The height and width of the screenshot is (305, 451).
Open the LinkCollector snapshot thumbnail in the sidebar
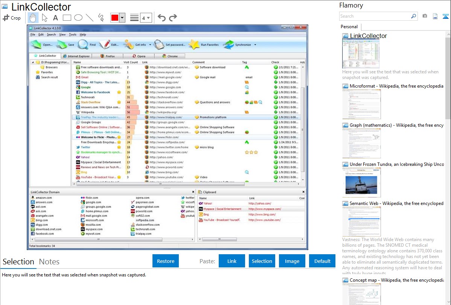(x=361, y=54)
